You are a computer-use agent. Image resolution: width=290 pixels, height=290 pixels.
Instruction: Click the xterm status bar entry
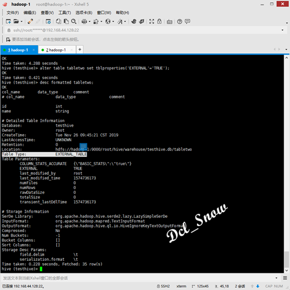coord(181,286)
